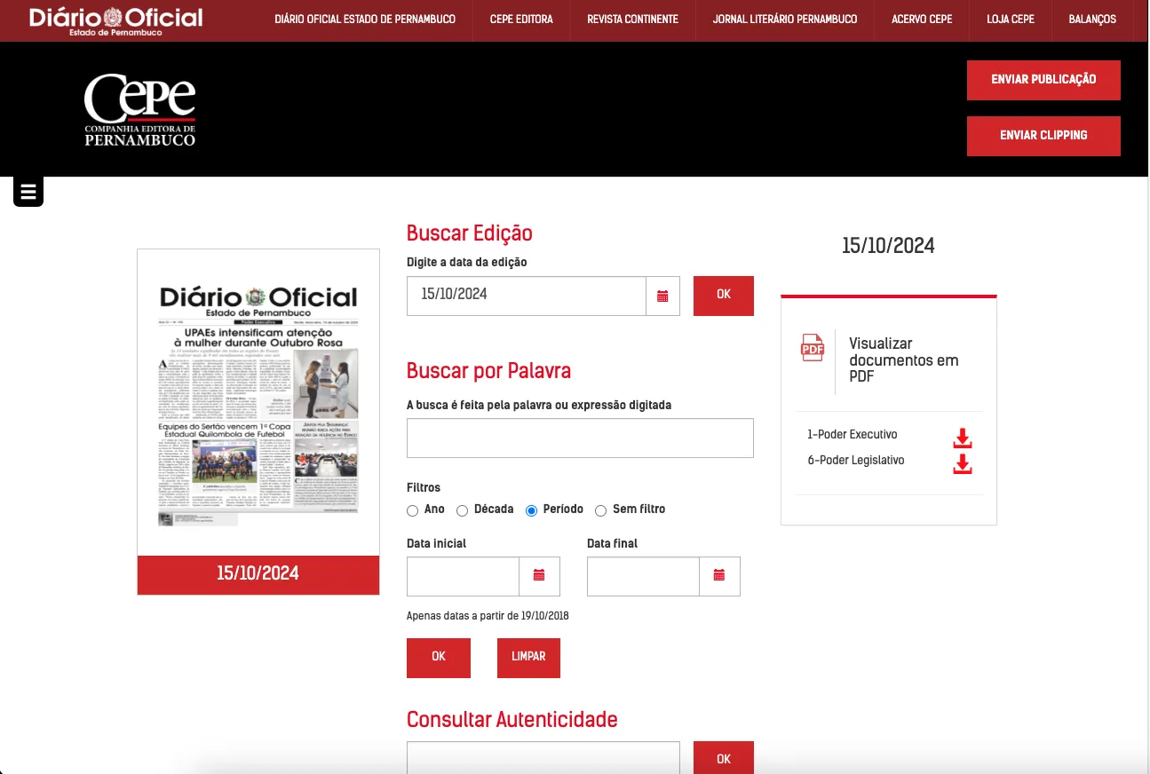Open calendar picker for Data inicial
Viewport: 1150px width, 774px height.
(x=539, y=576)
